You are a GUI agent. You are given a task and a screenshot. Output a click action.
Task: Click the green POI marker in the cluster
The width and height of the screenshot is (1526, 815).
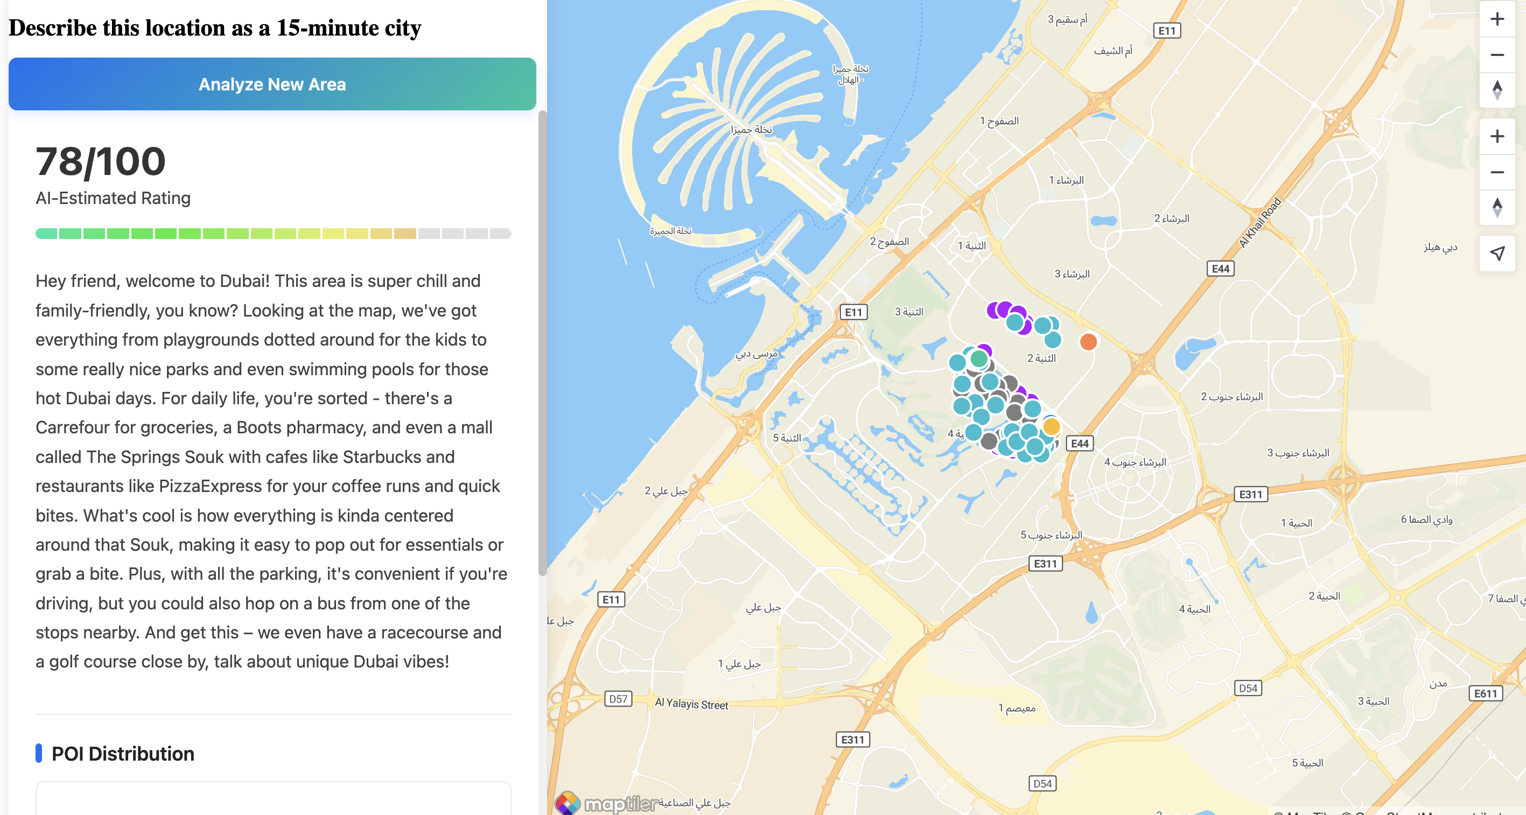coord(978,358)
